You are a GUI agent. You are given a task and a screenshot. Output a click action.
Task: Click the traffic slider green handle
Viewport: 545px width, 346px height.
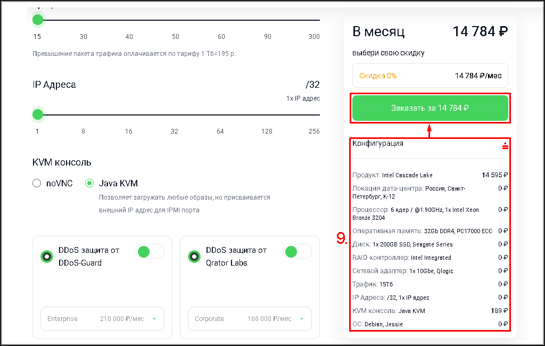37,20
